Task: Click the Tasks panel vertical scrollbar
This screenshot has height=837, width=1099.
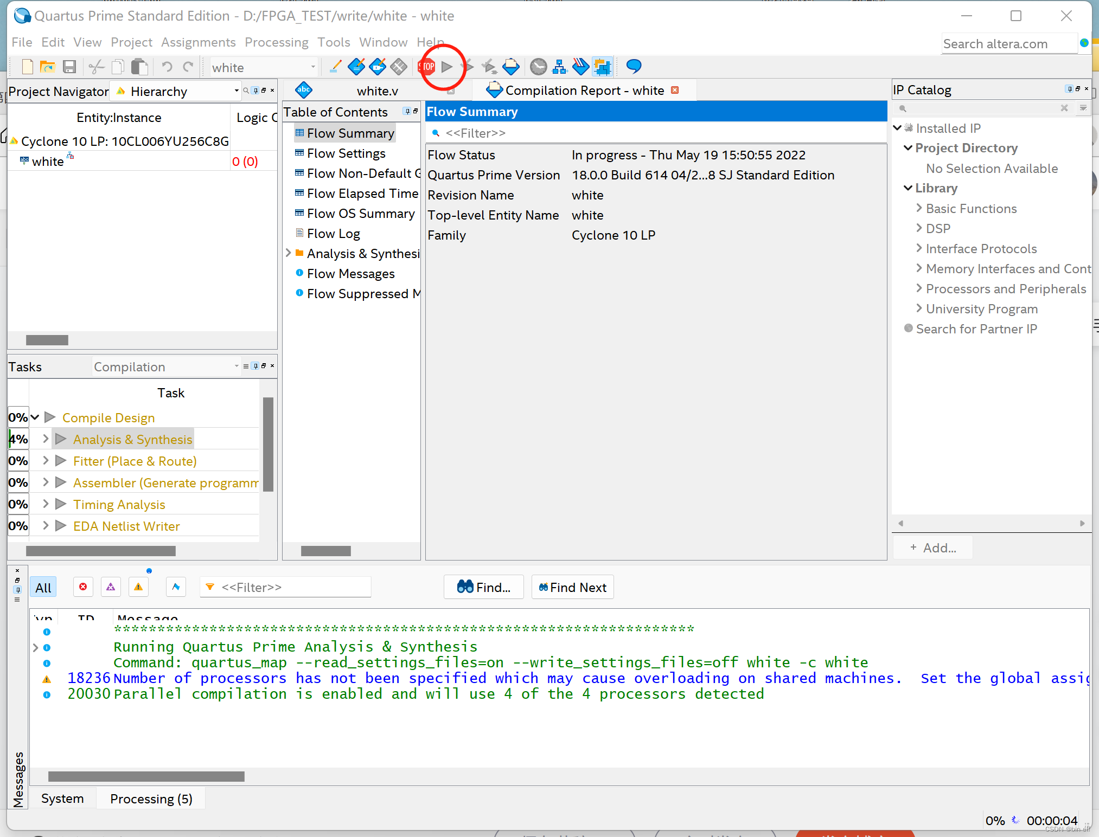Action: coord(267,445)
